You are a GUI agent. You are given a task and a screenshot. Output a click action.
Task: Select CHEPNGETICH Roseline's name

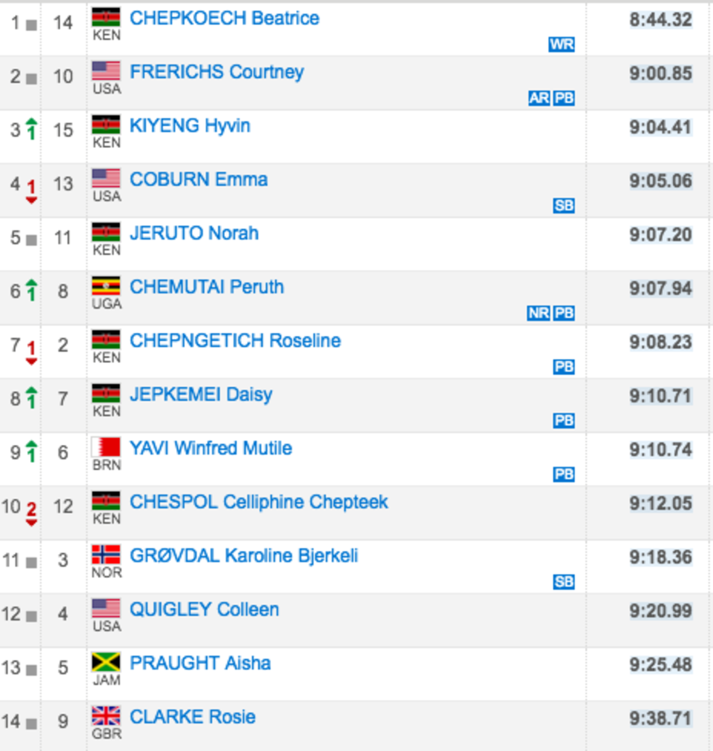[x=235, y=341]
